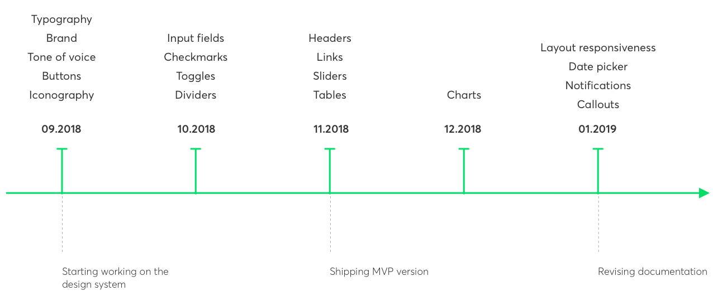The width and height of the screenshot is (713, 291).
Task: Select the Toggles item
Action: pyautogui.click(x=196, y=76)
